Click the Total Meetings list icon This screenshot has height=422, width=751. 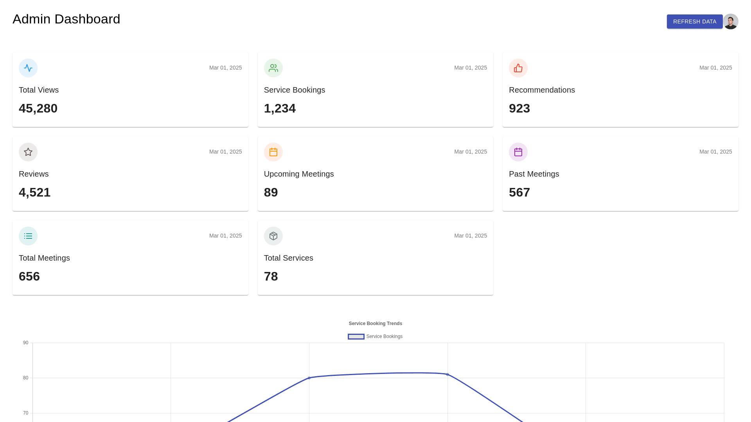pyautogui.click(x=28, y=236)
